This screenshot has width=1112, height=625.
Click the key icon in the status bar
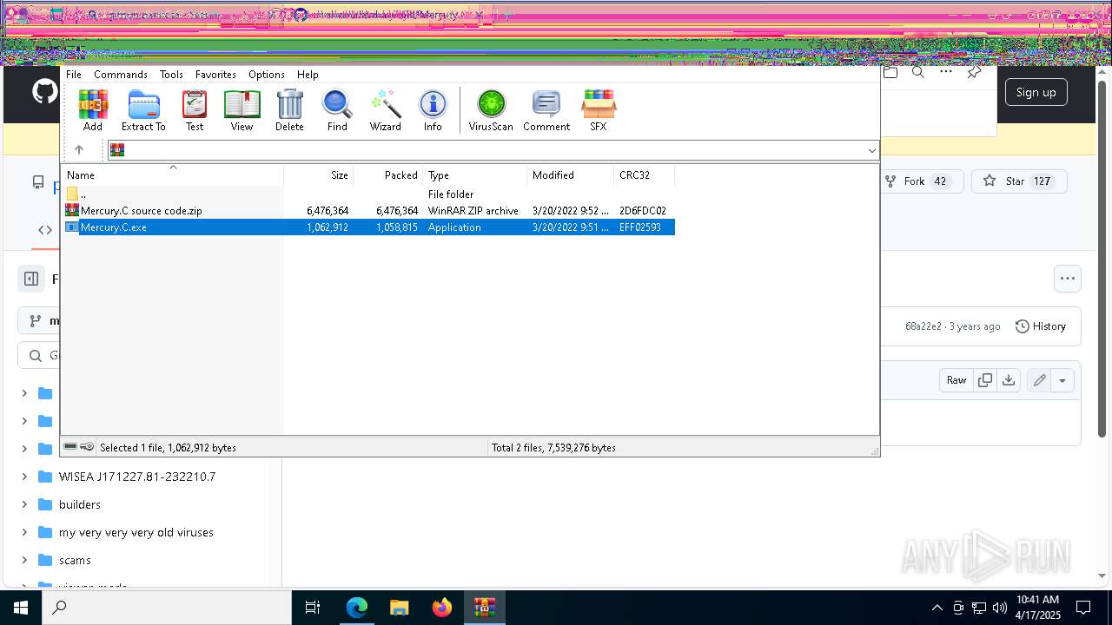[87, 447]
